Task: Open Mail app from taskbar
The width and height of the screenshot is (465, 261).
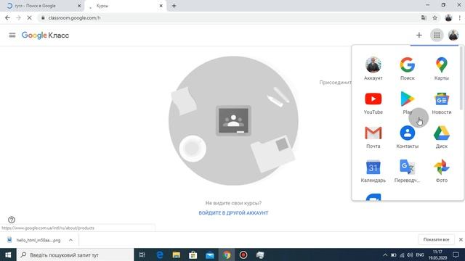Action: coord(210,254)
